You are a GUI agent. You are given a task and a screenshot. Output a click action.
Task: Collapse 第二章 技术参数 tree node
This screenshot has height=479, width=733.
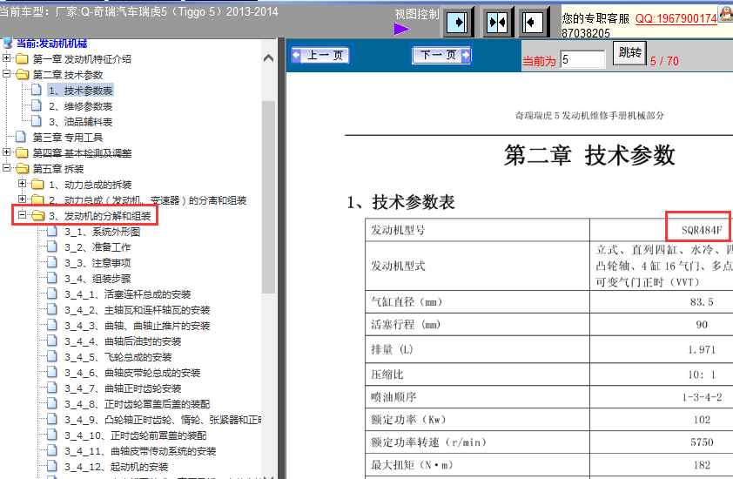[7, 74]
